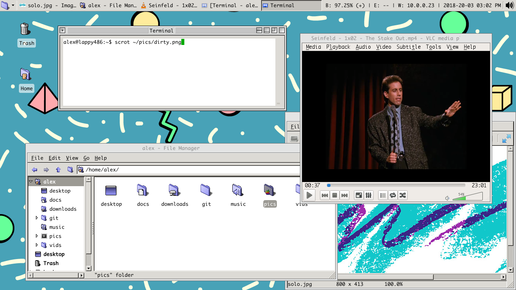Click sidebar horizontal scroll right arrow
The width and height of the screenshot is (516, 290).
[81, 276]
